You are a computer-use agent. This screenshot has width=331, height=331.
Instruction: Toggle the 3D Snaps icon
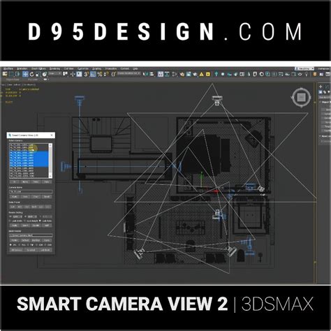(87, 74)
